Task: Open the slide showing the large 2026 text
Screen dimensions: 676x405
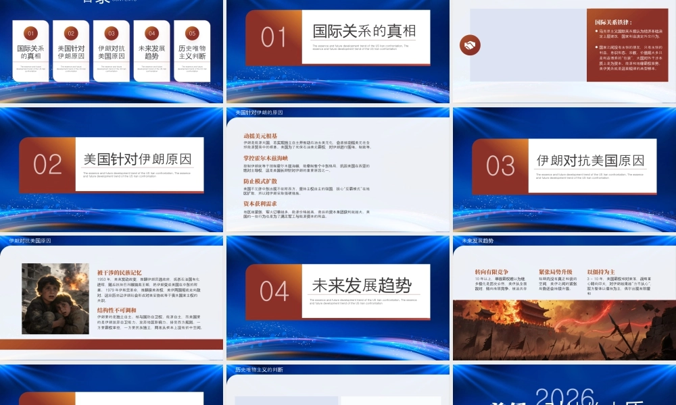Action: [x=564, y=385]
